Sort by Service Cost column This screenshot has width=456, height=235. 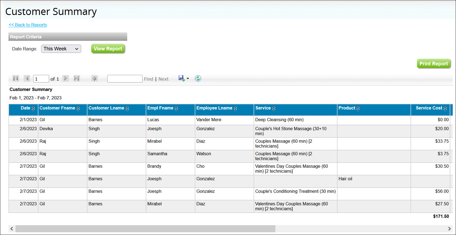click(445, 109)
